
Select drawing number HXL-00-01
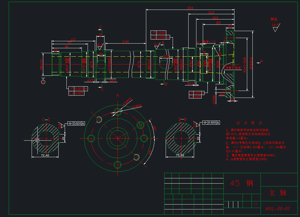pos(278,209)
